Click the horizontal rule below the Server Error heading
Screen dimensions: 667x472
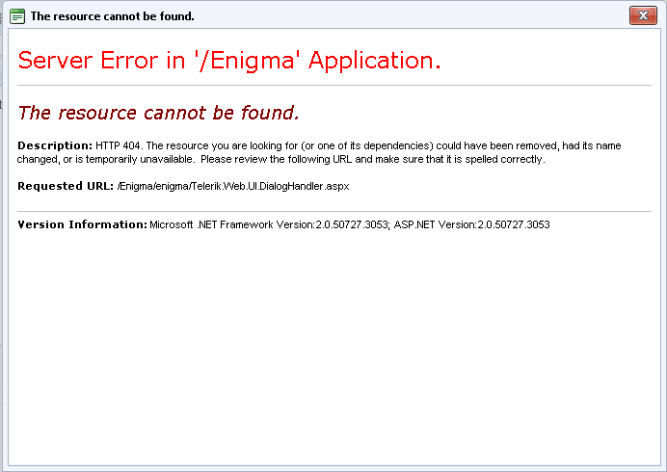[333, 86]
